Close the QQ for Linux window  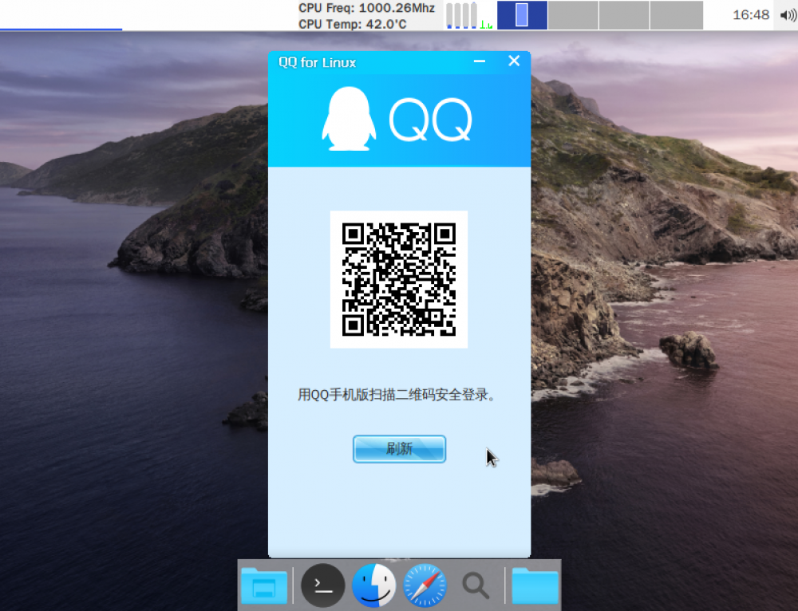pyautogui.click(x=514, y=61)
